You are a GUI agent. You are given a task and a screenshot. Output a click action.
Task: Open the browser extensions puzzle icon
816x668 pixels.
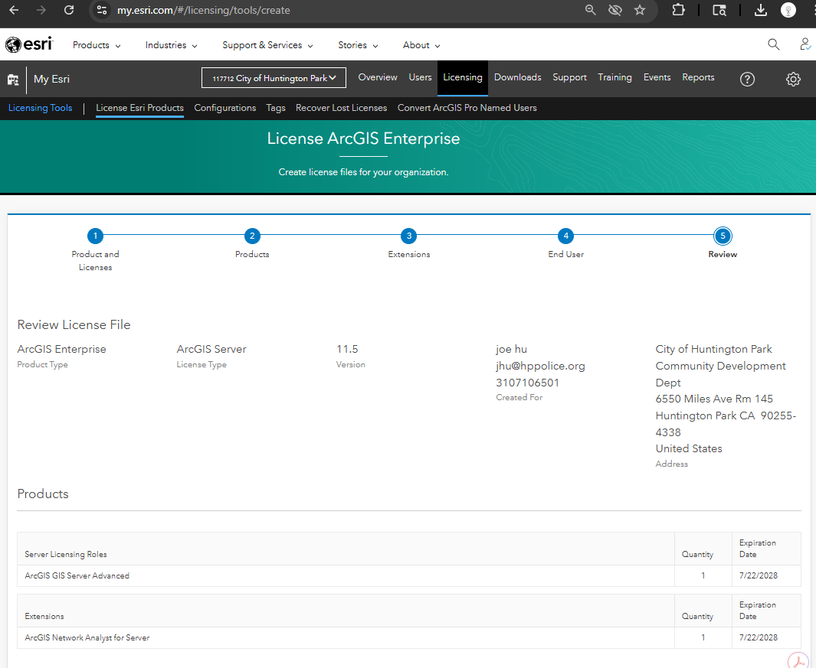(x=678, y=10)
